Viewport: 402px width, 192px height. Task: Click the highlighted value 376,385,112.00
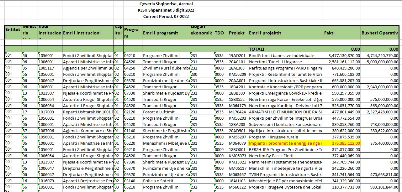(341, 143)
